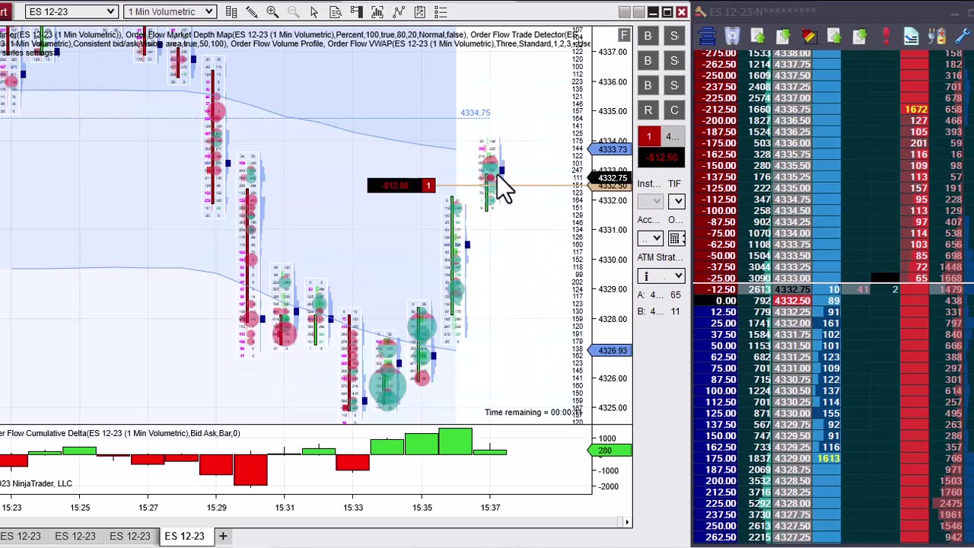Open the chart bar type icon
This screenshot has width=974, height=548.
pos(231,11)
